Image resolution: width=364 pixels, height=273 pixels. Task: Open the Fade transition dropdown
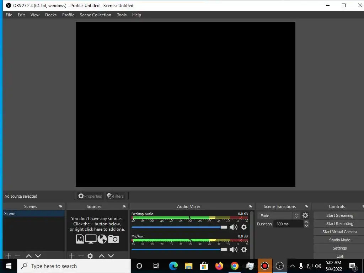(278, 216)
